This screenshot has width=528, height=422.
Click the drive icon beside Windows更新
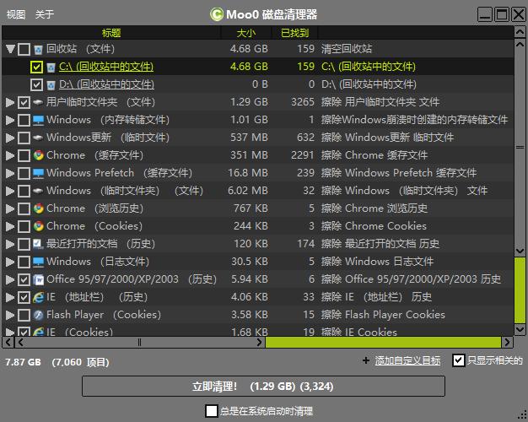[x=39, y=138]
